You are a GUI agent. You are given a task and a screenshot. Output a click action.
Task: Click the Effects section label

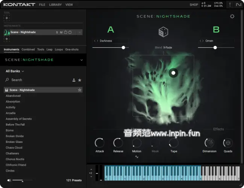(x=218, y=129)
